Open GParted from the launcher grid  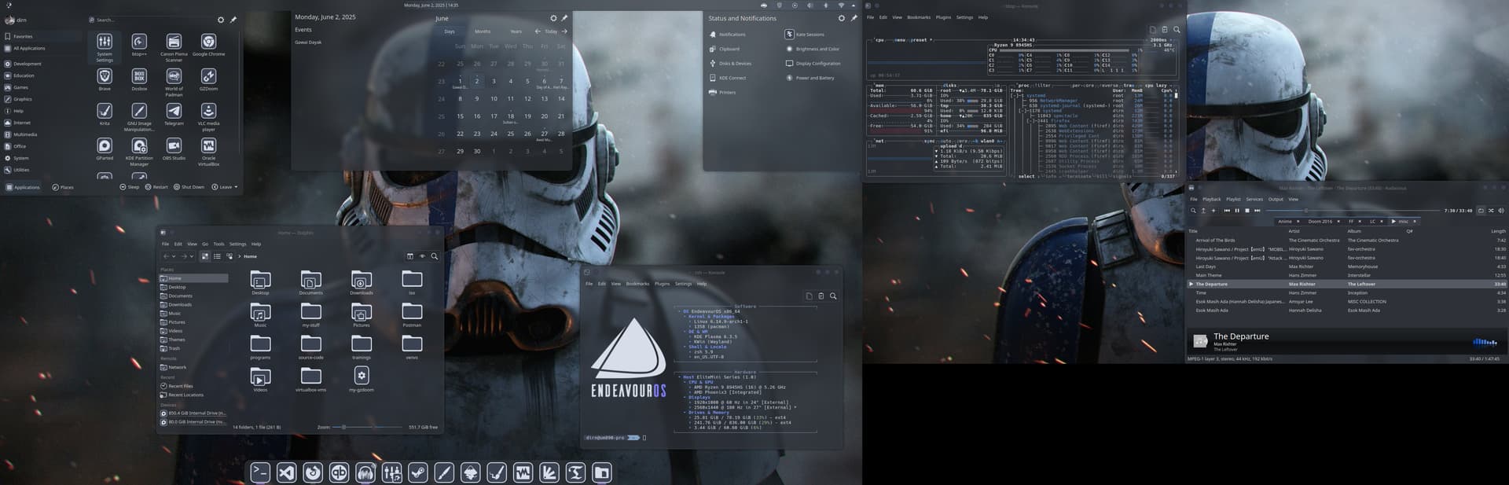pos(105,149)
